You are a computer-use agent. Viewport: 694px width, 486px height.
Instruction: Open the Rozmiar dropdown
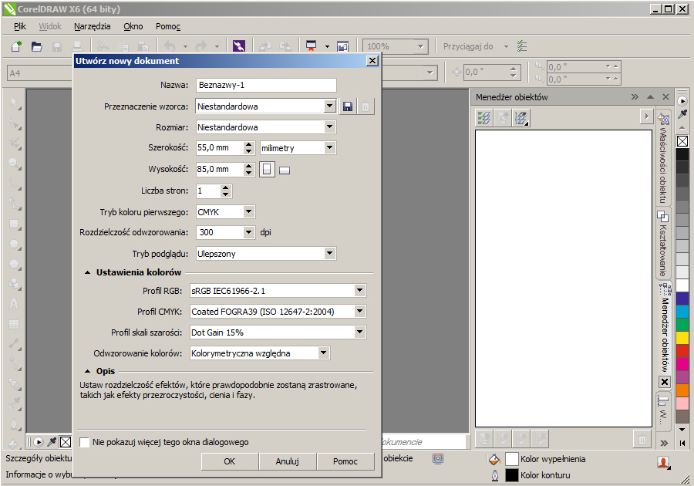coord(329,127)
